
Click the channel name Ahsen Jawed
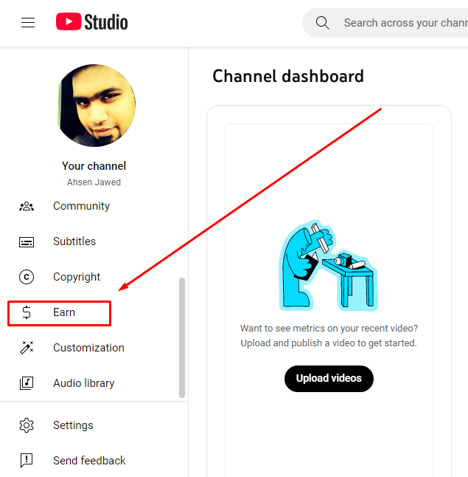[94, 182]
